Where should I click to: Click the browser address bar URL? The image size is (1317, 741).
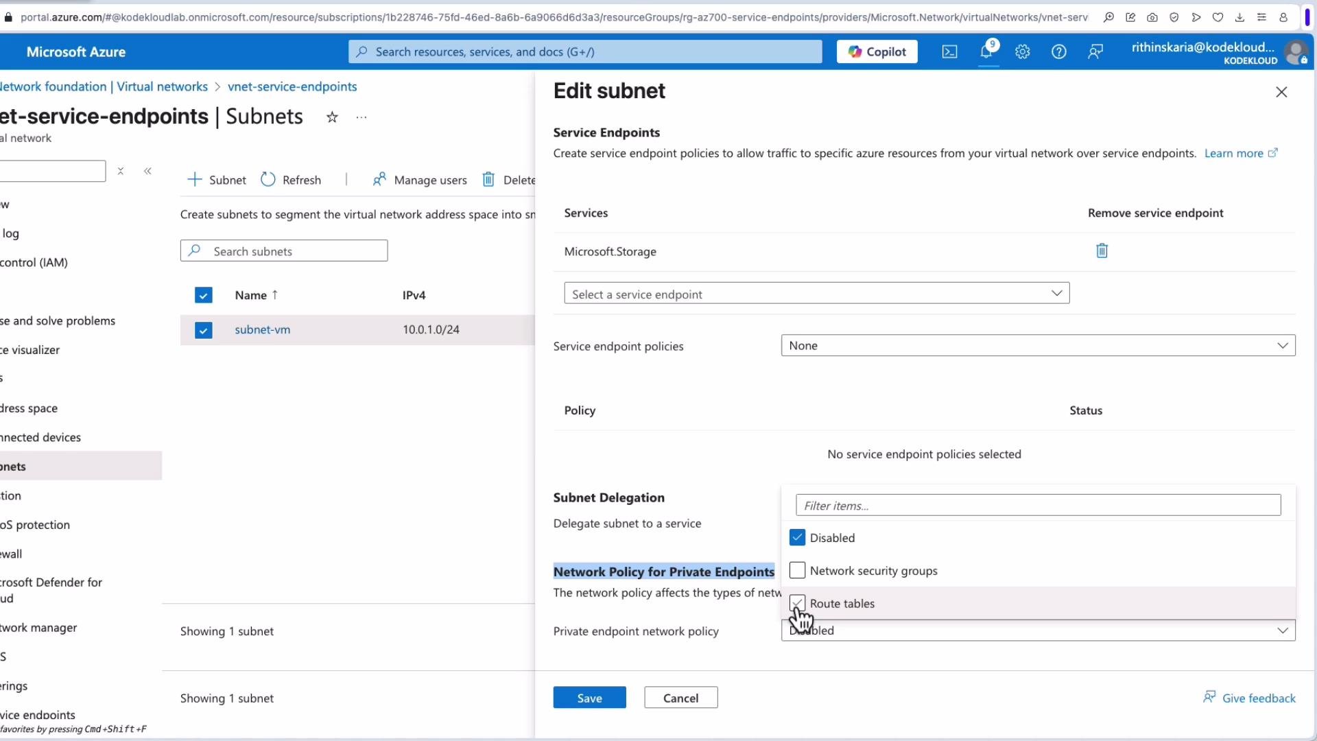[554, 18]
